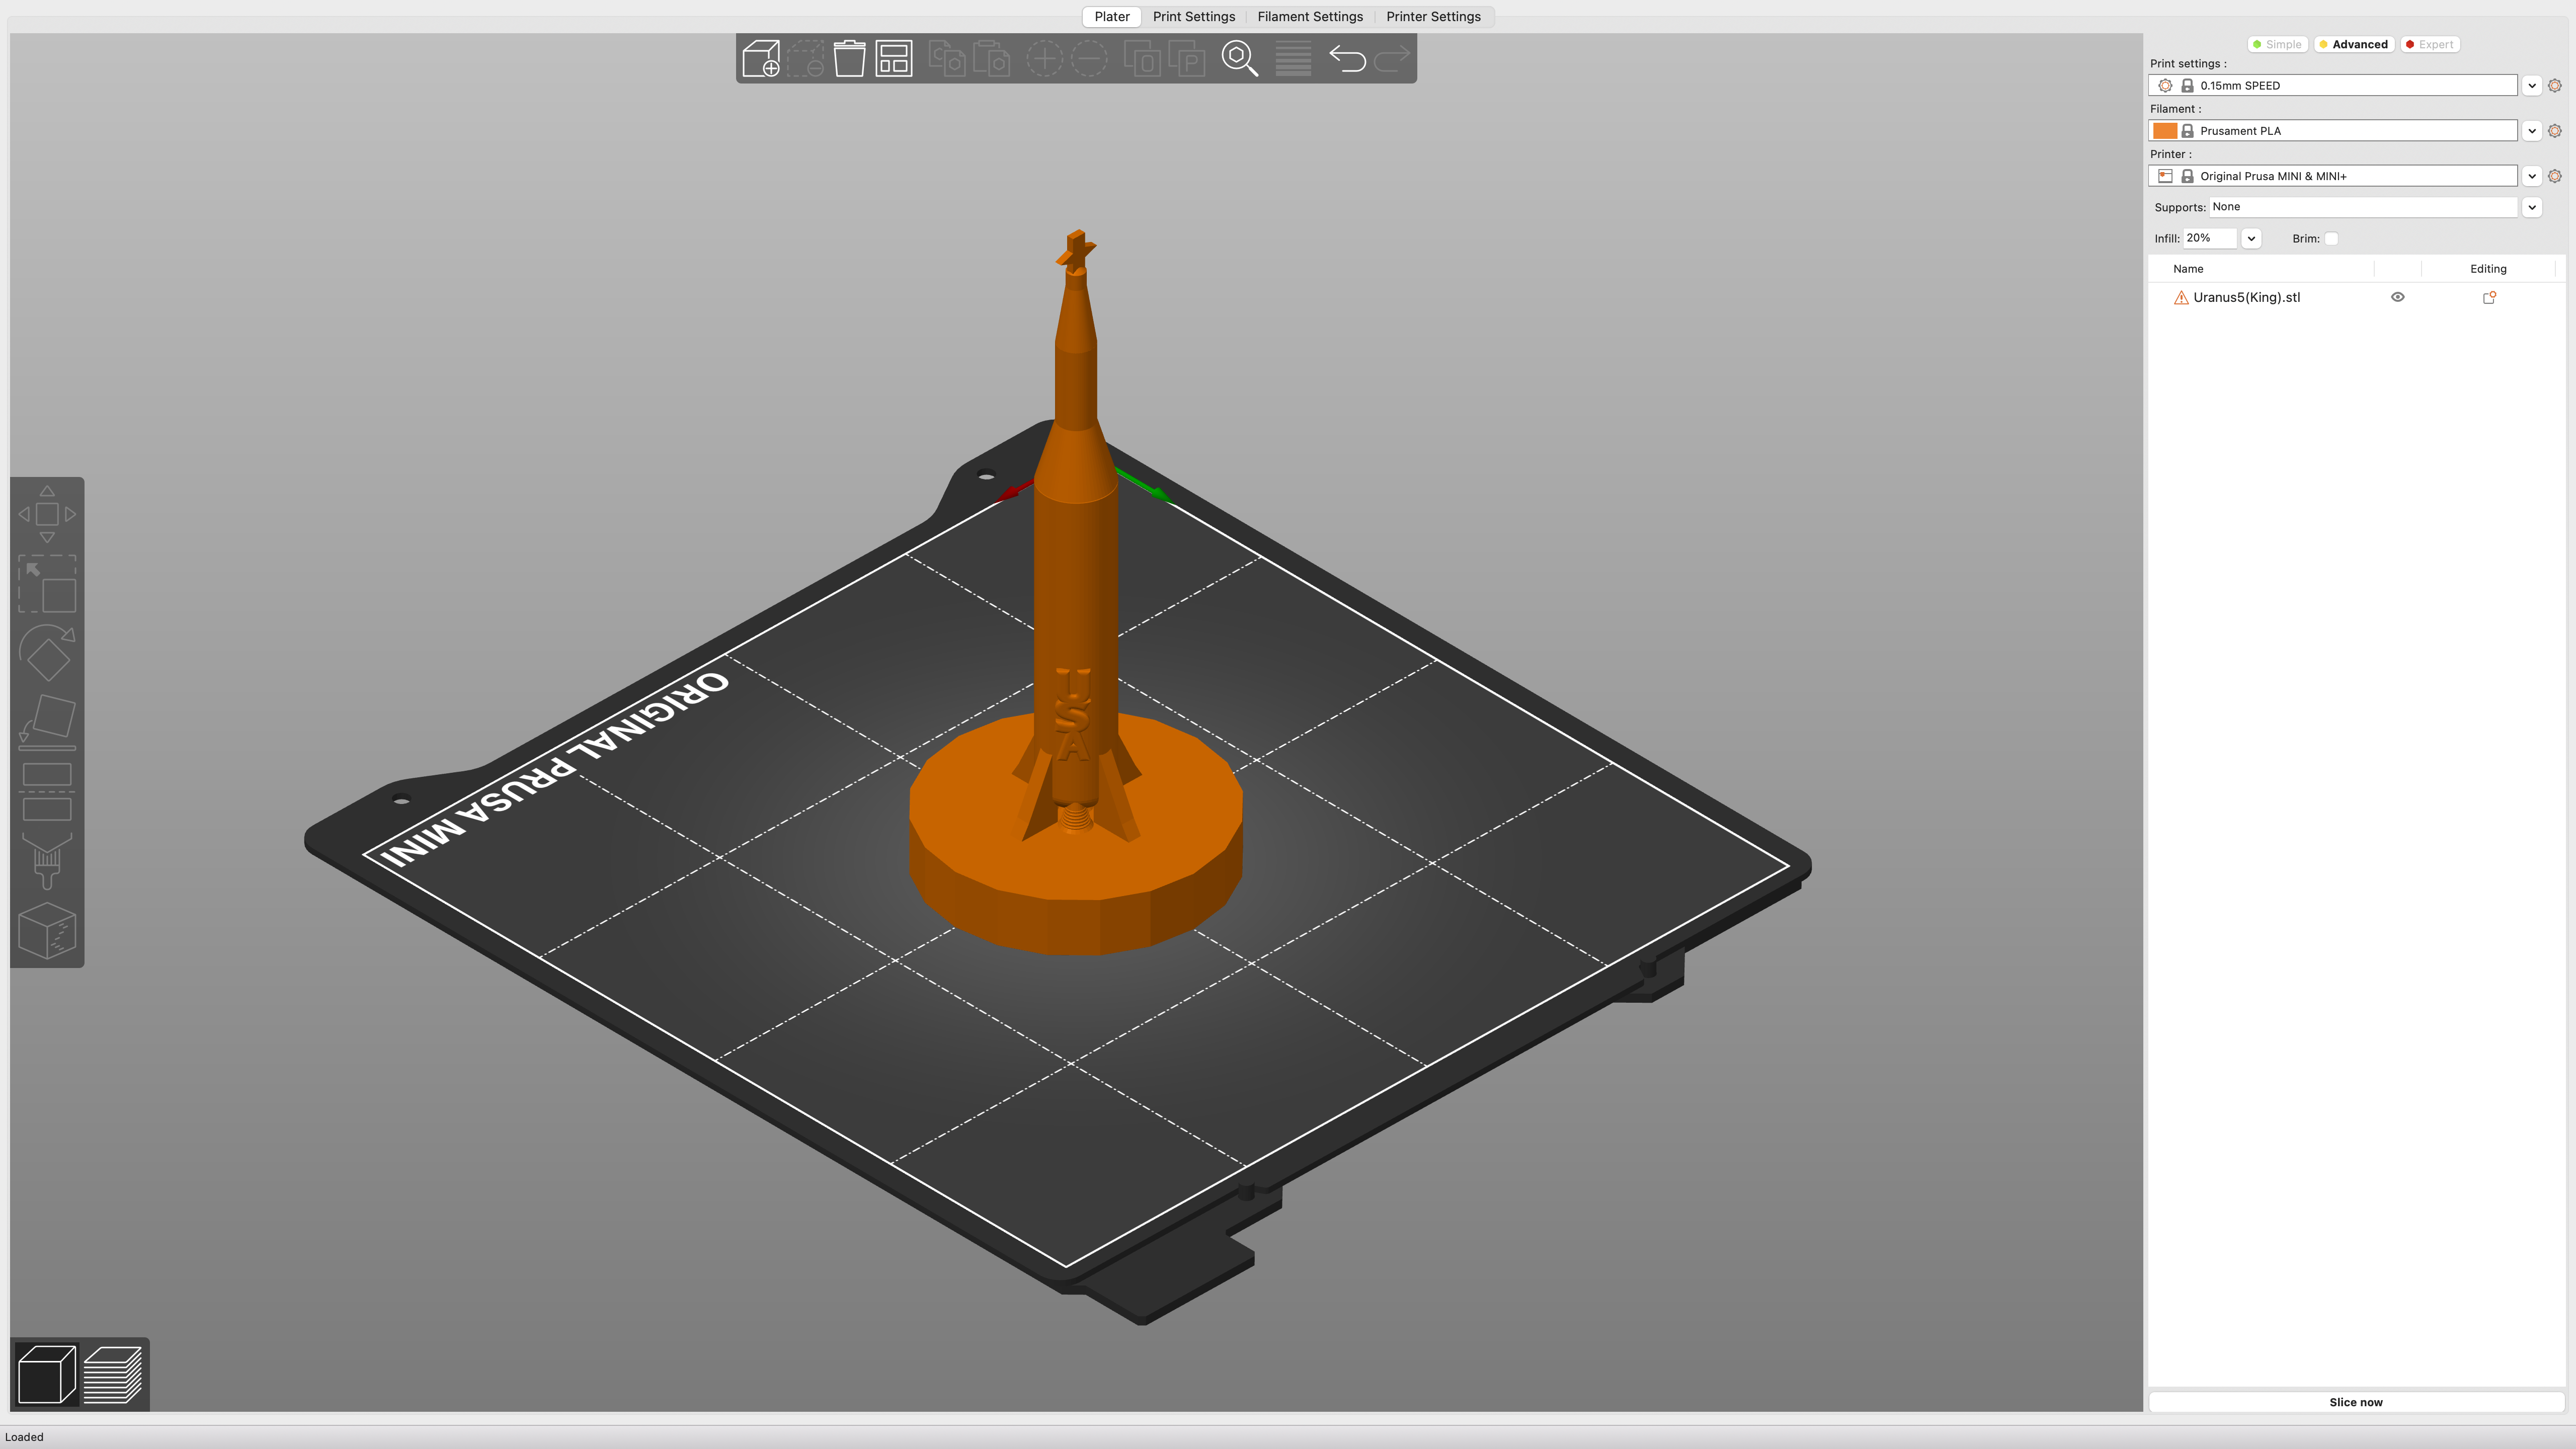2576x1449 pixels.
Task: Click the orange Prusament PLA color swatch
Action: (x=2165, y=131)
